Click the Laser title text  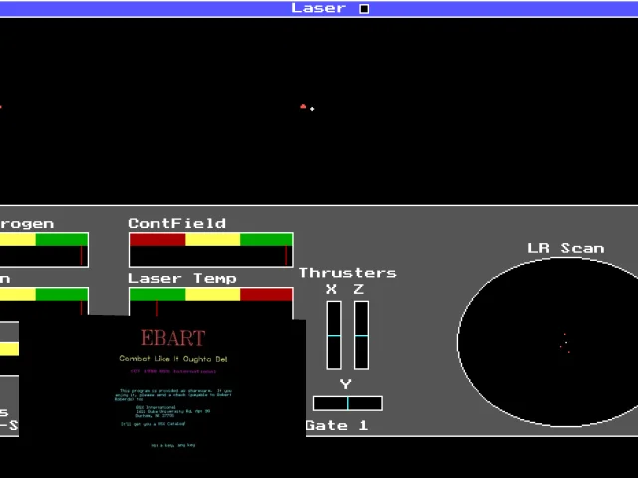tap(319, 8)
